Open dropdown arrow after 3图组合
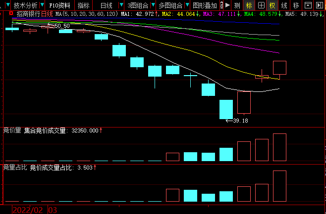The height and width of the screenshot is (214, 326). point(153,5)
